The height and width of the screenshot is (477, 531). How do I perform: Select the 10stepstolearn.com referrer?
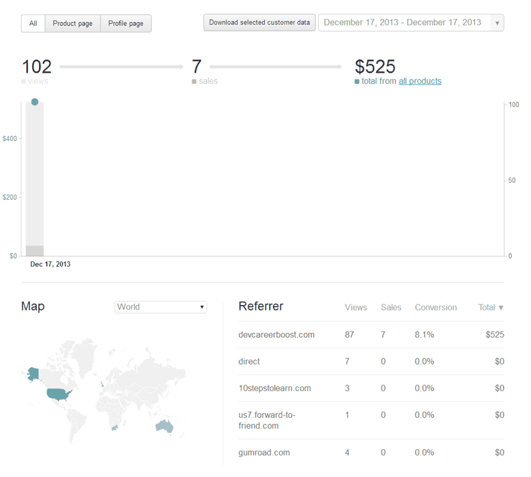[x=275, y=388]
